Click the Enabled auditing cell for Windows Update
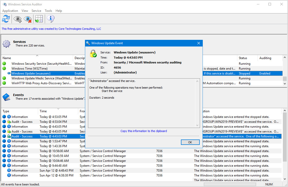The width and height of the screenshot is (288, 187). [x=265, y=73]
